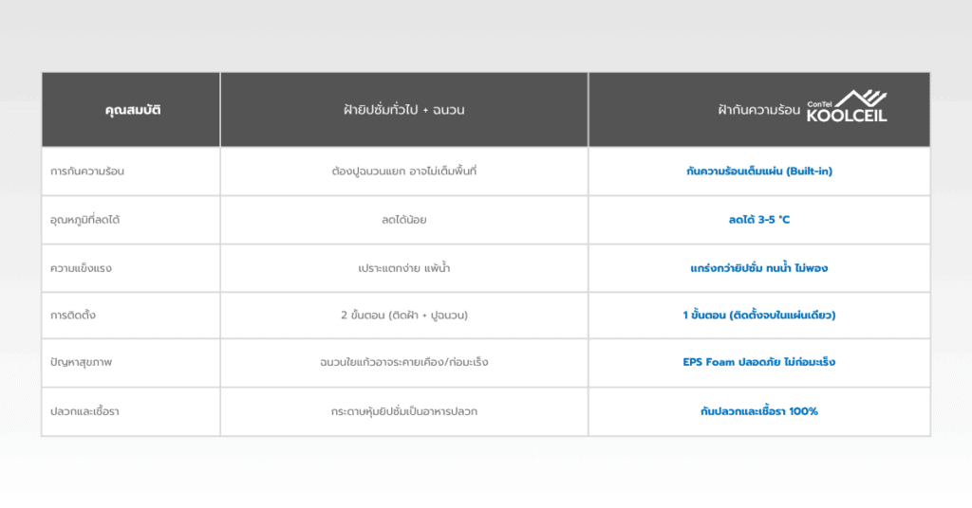Image resolution: width=972 pixels, height=508 pixels.
Task: Click the เปราะแตกง่าย แพ้น้ำ cell
Action: click(x=403, y=268)
